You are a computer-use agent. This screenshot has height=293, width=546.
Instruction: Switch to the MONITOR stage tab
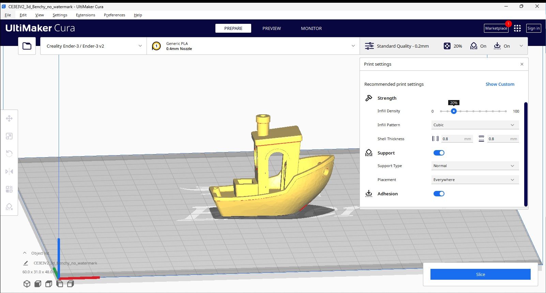click(x=311, y=28)
